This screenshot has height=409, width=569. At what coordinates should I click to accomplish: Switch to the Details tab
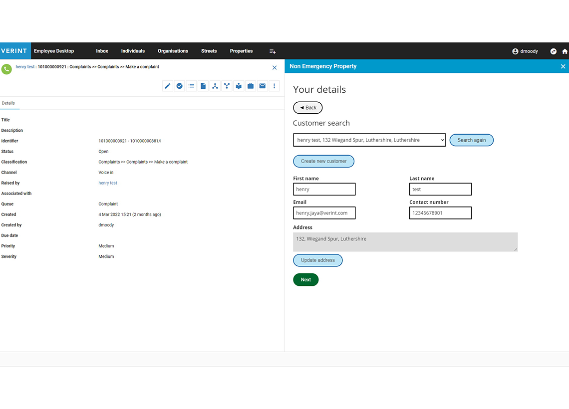[x=9, y=103]
